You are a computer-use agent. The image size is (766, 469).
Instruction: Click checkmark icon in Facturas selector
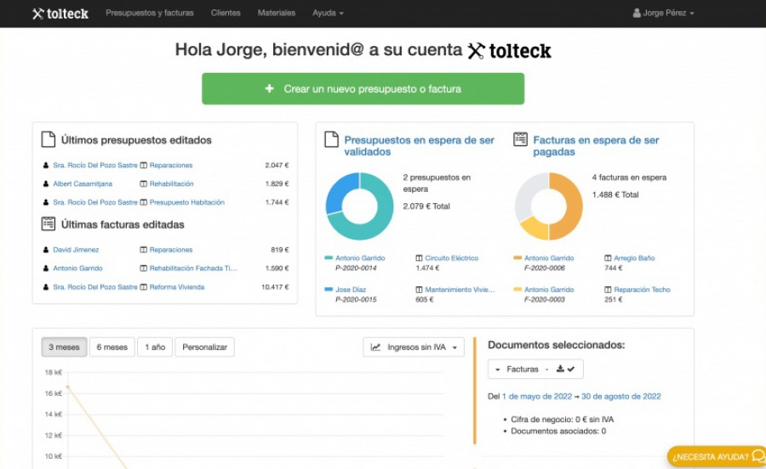pos(571,369)
